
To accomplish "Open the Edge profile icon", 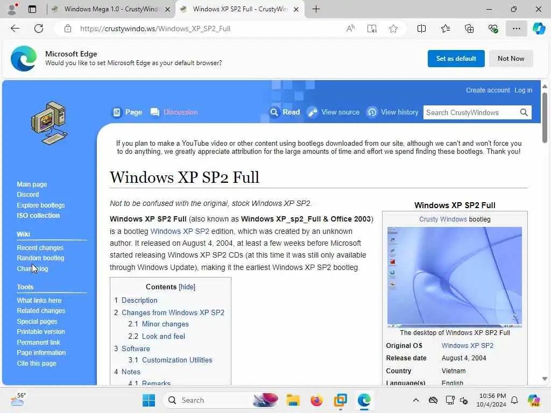I will point(13,9).
